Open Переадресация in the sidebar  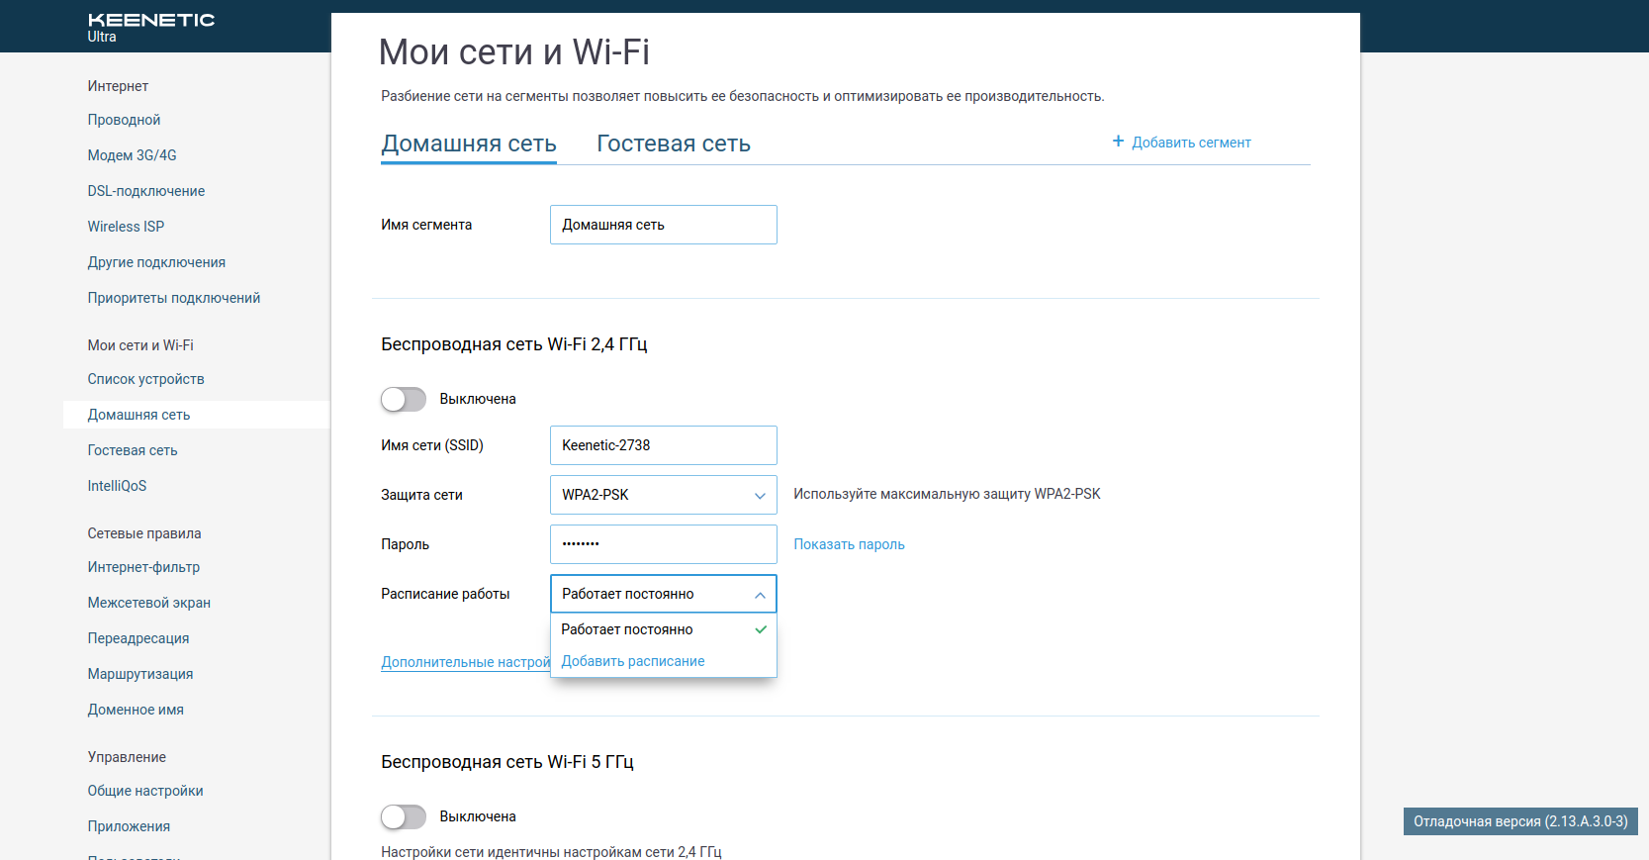tap(138, 638)
